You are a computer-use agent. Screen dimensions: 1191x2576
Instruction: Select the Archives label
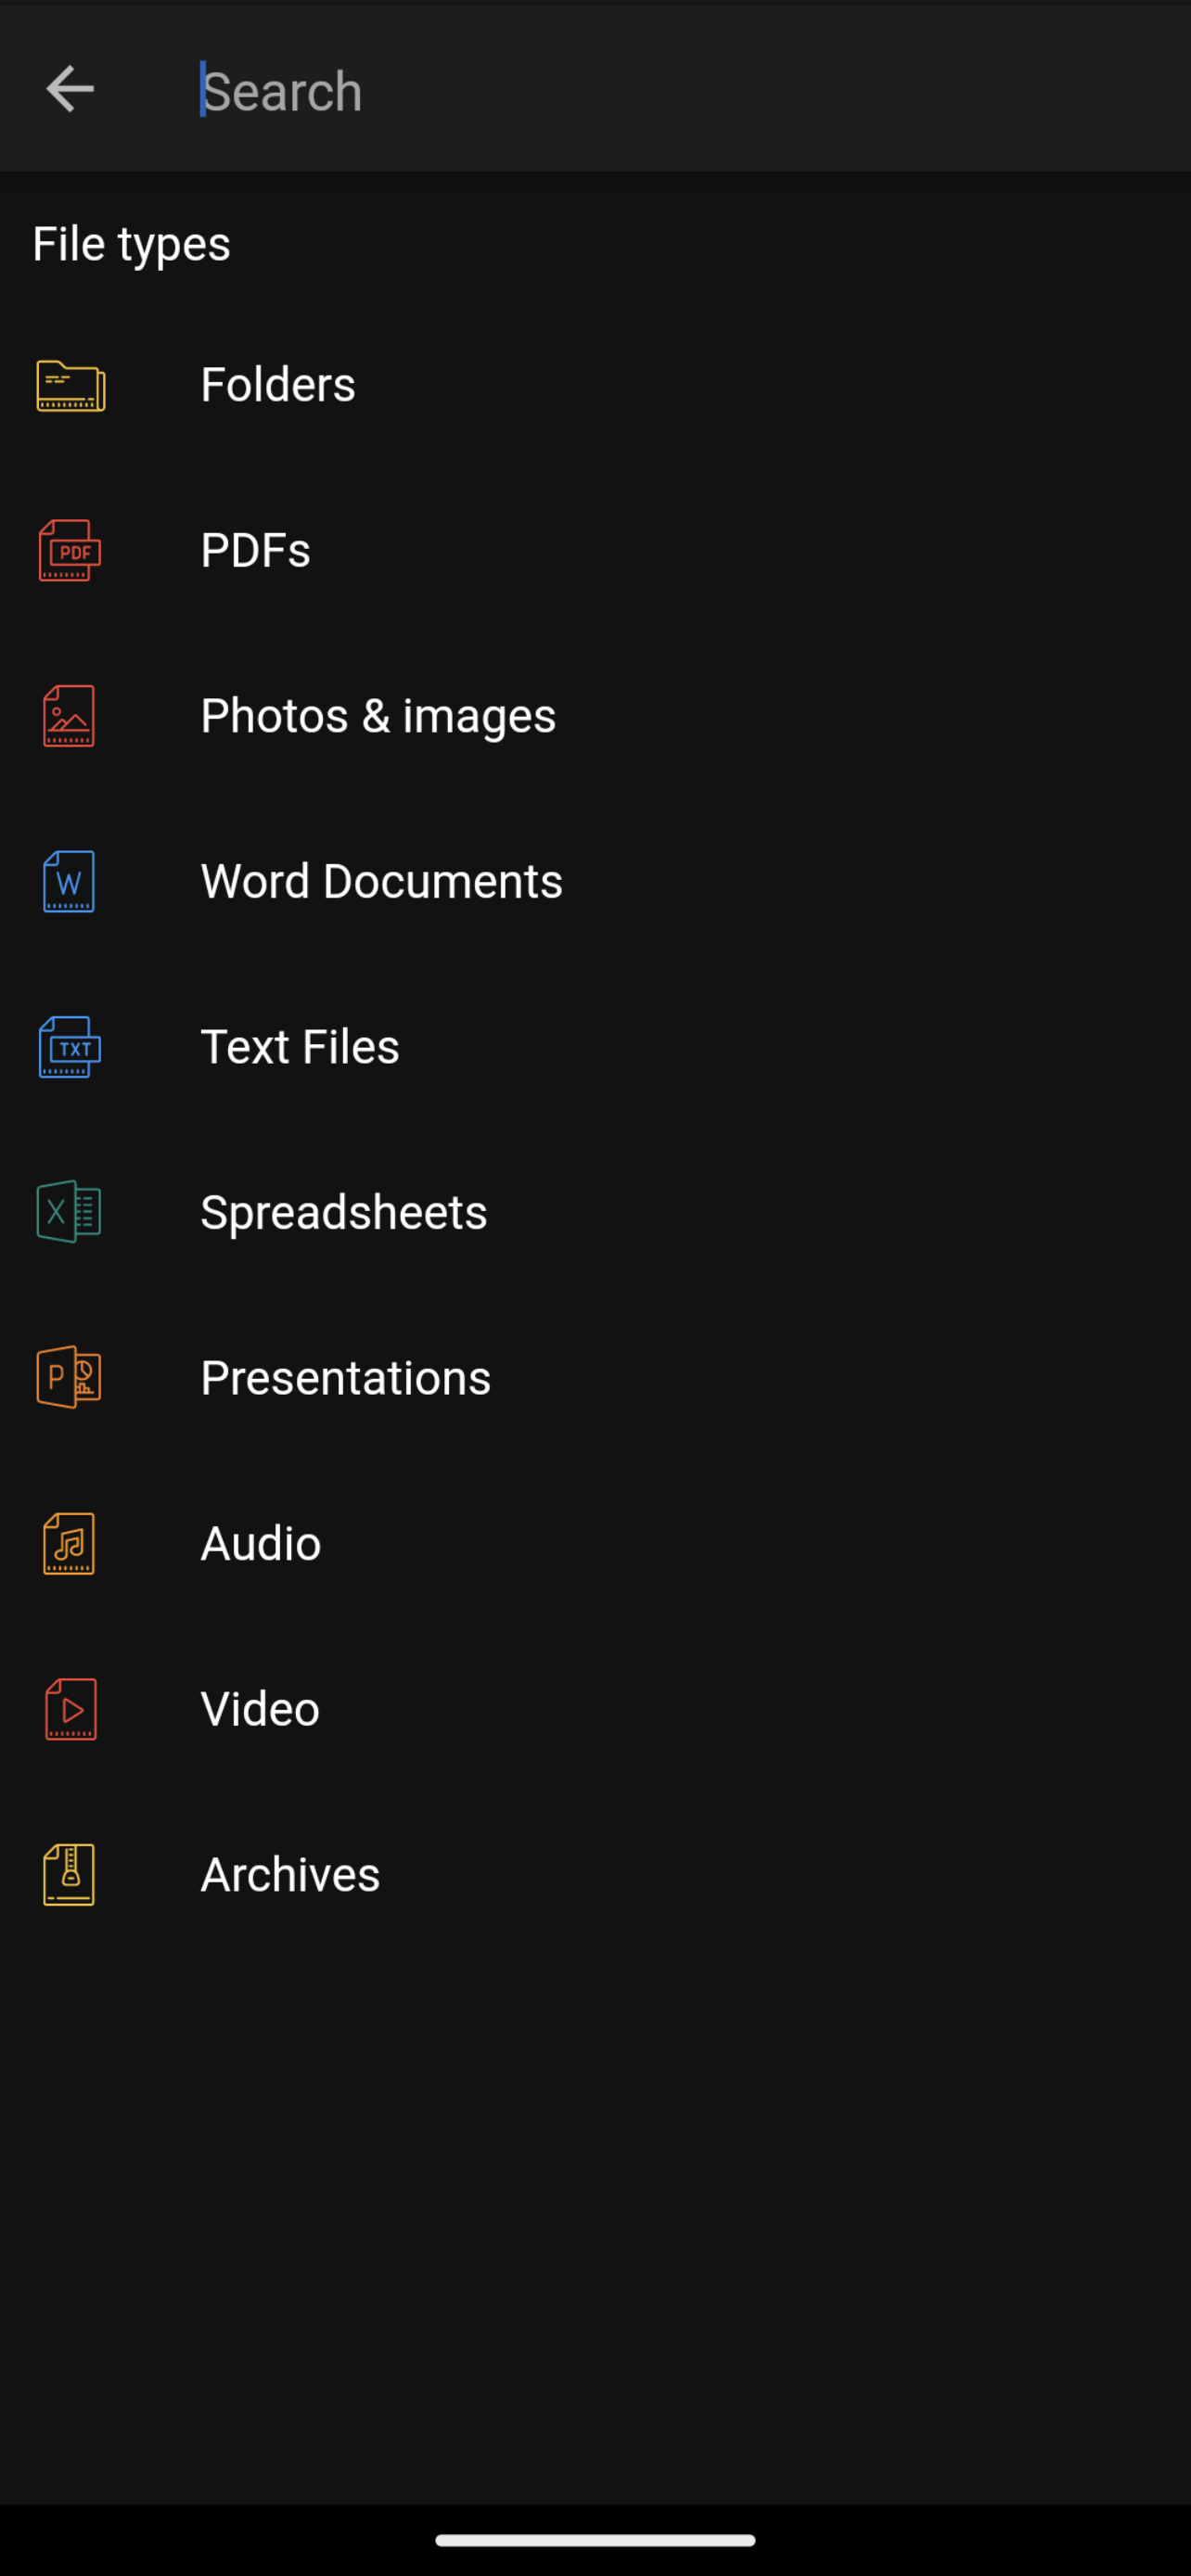tap(290, 1875)
